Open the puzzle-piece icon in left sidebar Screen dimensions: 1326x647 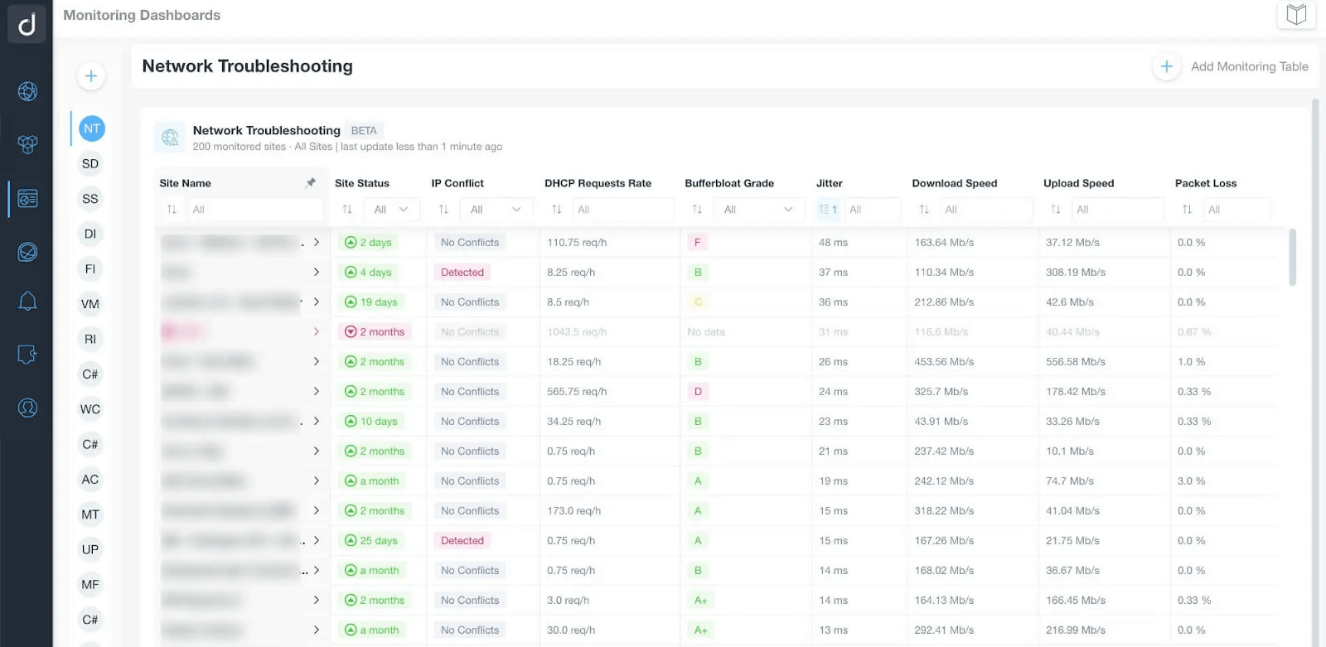tap(27, 355)
